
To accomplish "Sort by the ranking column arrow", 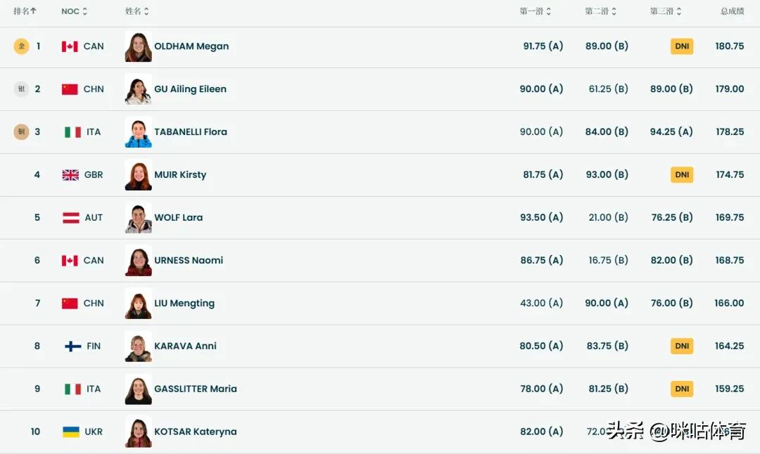I will (x=33, y=11).
